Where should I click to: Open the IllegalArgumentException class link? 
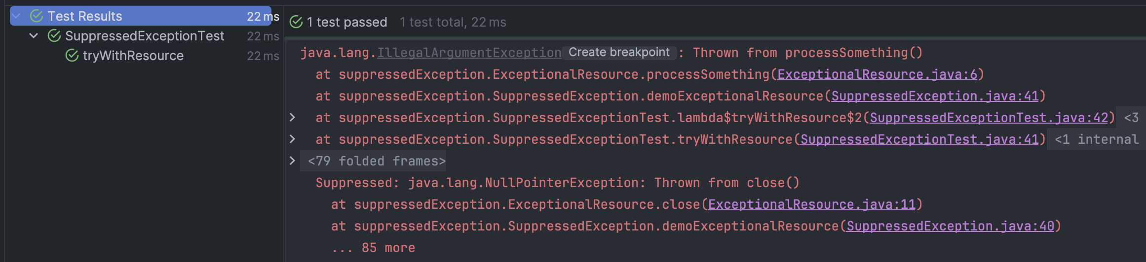tap(469, 53)
